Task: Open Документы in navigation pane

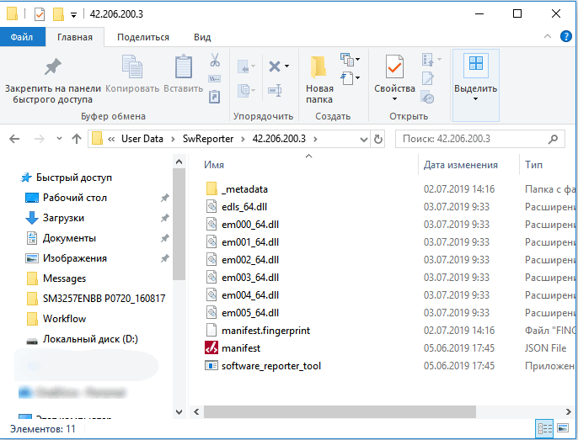Action: [69, 239]
